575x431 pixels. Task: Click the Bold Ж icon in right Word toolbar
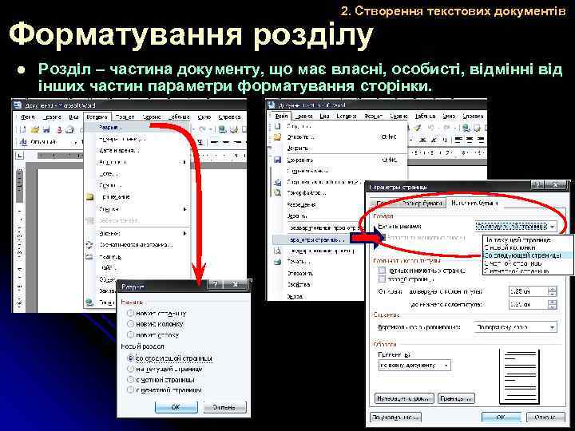422,140
